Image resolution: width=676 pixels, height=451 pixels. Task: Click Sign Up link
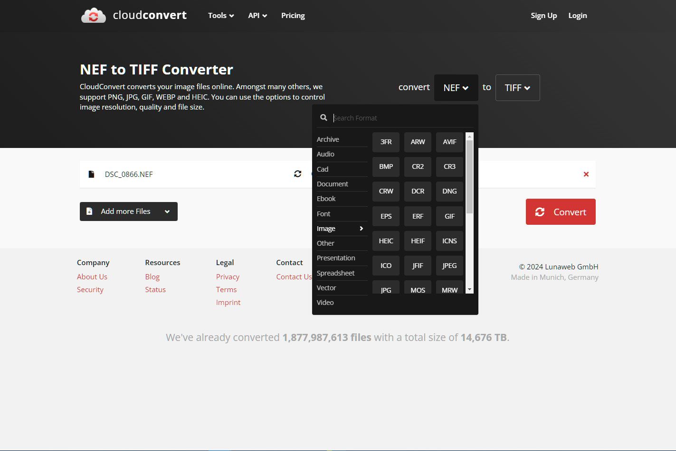(x=544, y=15)
